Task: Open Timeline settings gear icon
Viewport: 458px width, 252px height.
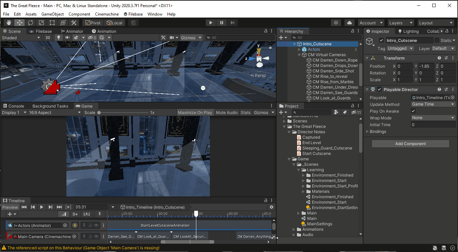Action: 271,207
